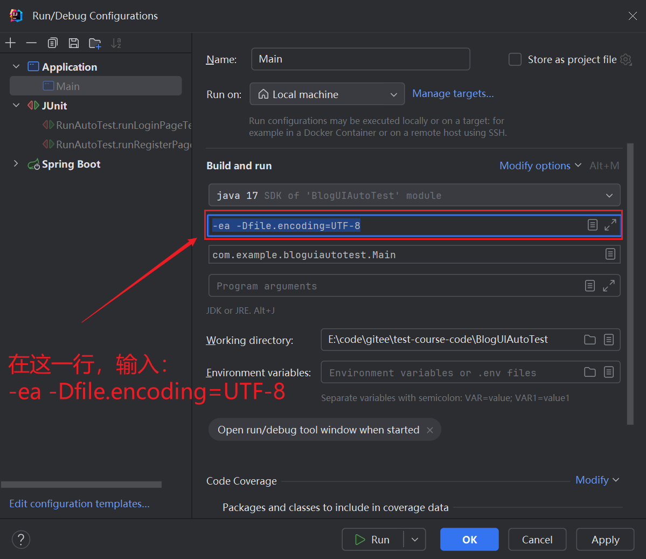This screenshot has height=559, width=646.
Task: Select the Application category
Action: pos(69,67)
